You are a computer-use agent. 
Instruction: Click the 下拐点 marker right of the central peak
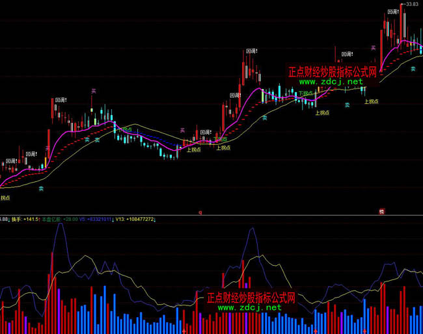coord(305,94)
